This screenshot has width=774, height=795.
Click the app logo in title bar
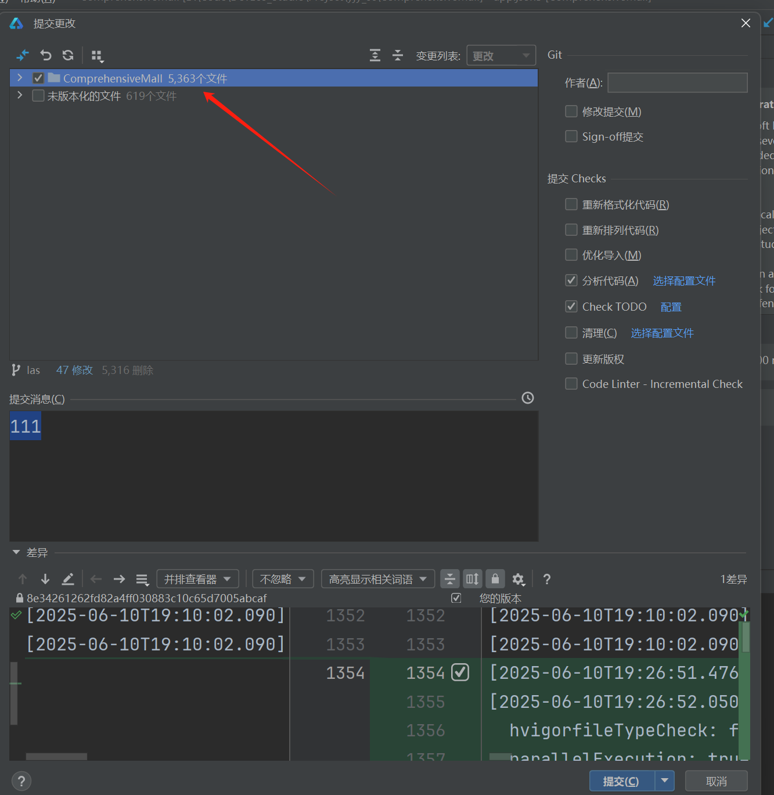coord(16,24)
